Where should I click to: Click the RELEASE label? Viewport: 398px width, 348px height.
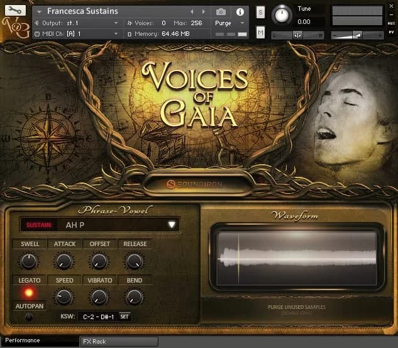135,244
